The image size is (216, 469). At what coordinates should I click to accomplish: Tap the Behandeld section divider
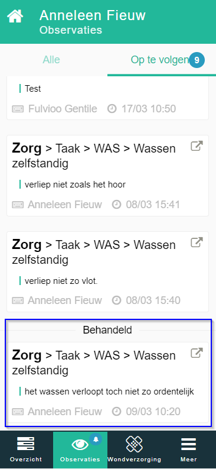pyautogui.click(x=107, y=330)
